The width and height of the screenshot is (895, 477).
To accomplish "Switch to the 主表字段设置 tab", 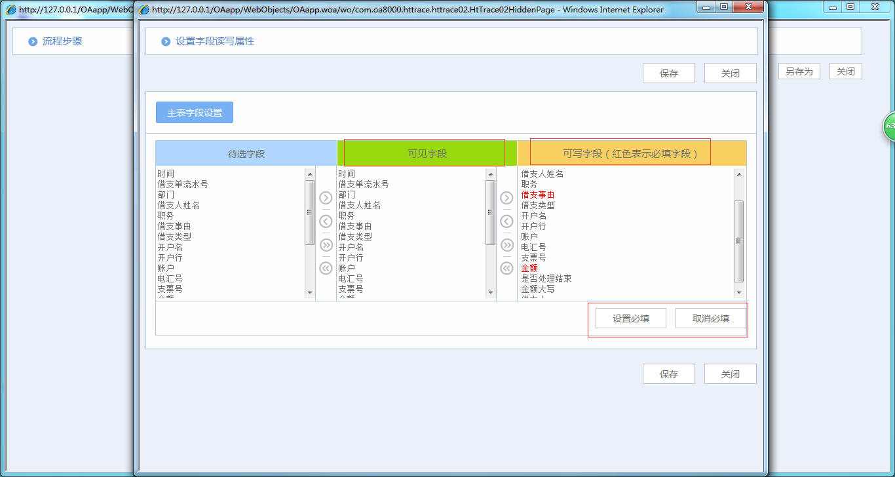I will tap(194, 112).
